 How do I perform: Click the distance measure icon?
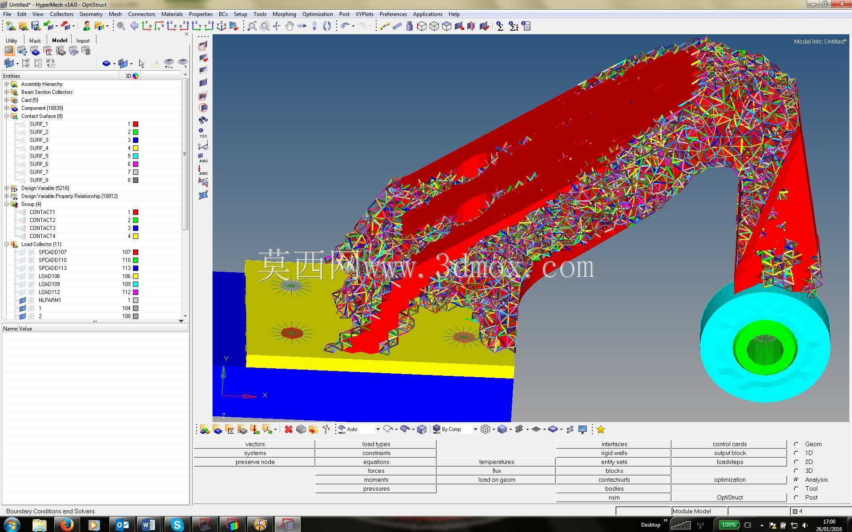(x=385, y=26)
